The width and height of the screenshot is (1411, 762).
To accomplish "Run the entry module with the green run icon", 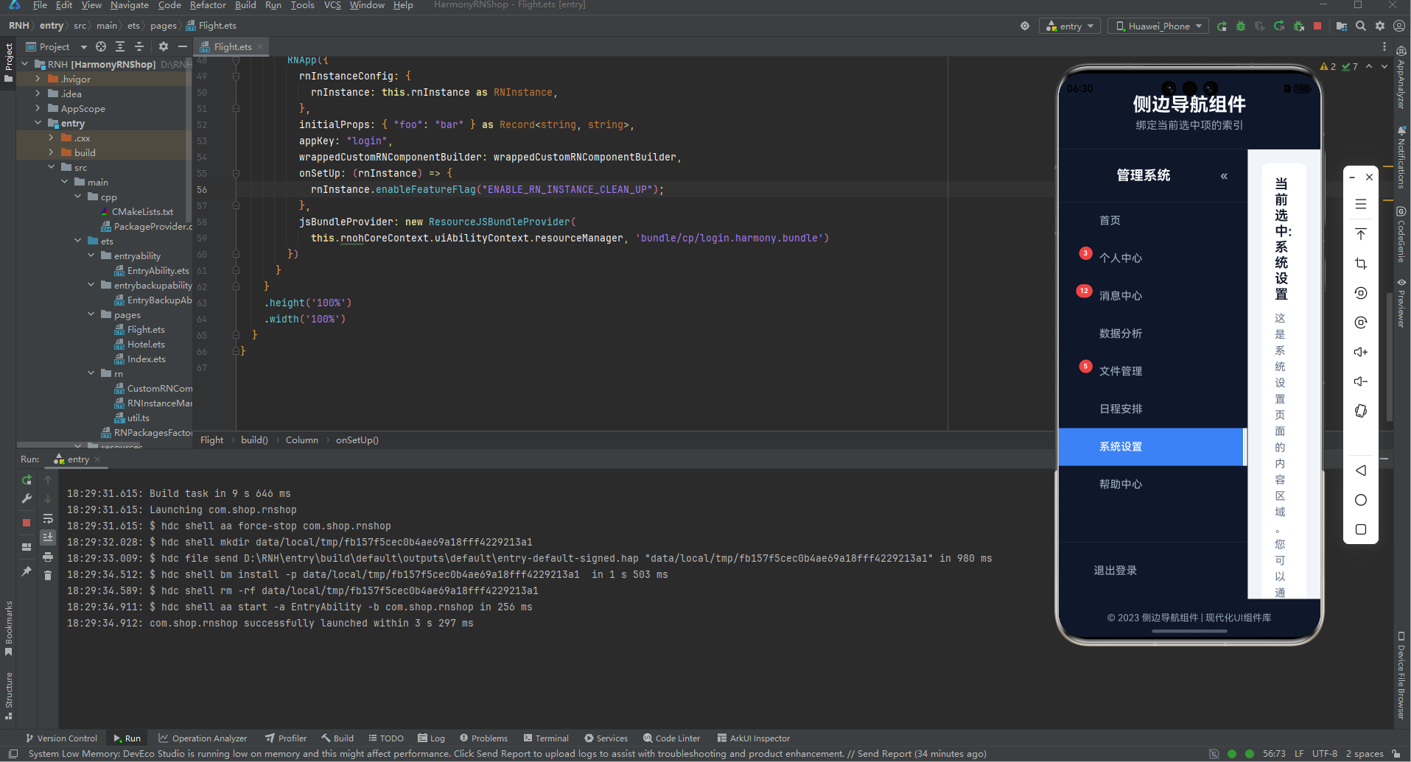I will click(1222, 26).
